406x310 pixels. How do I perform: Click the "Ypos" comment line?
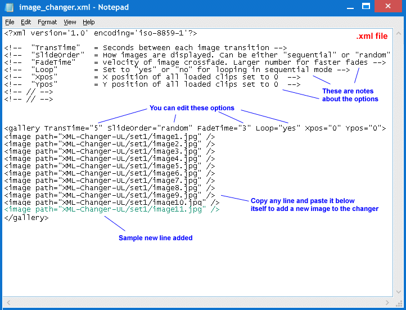[x=152, y=84]
